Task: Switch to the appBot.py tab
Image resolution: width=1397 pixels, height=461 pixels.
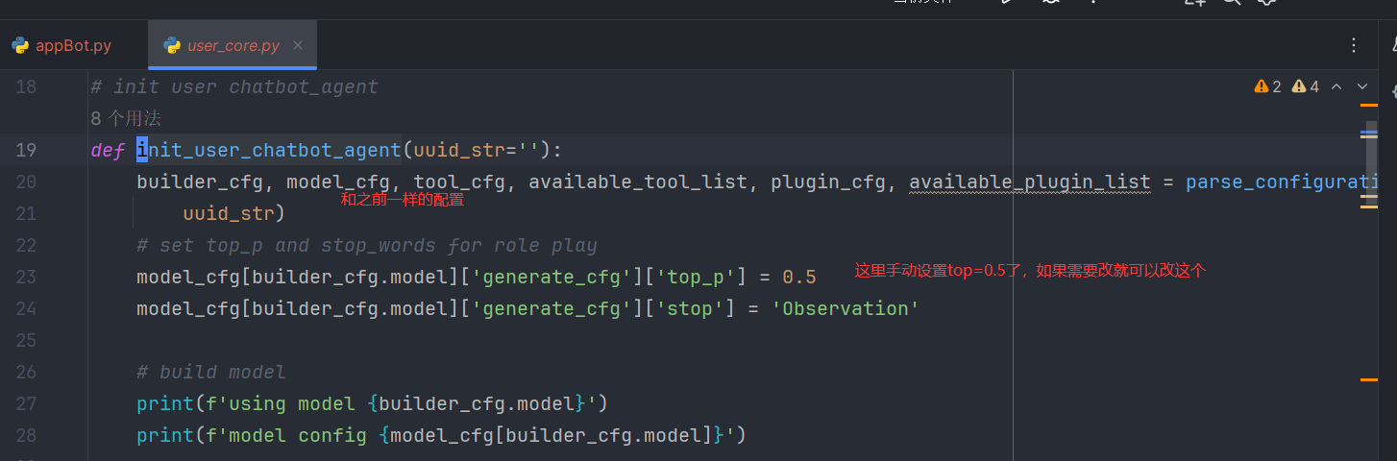Action: tap(62, 45)
